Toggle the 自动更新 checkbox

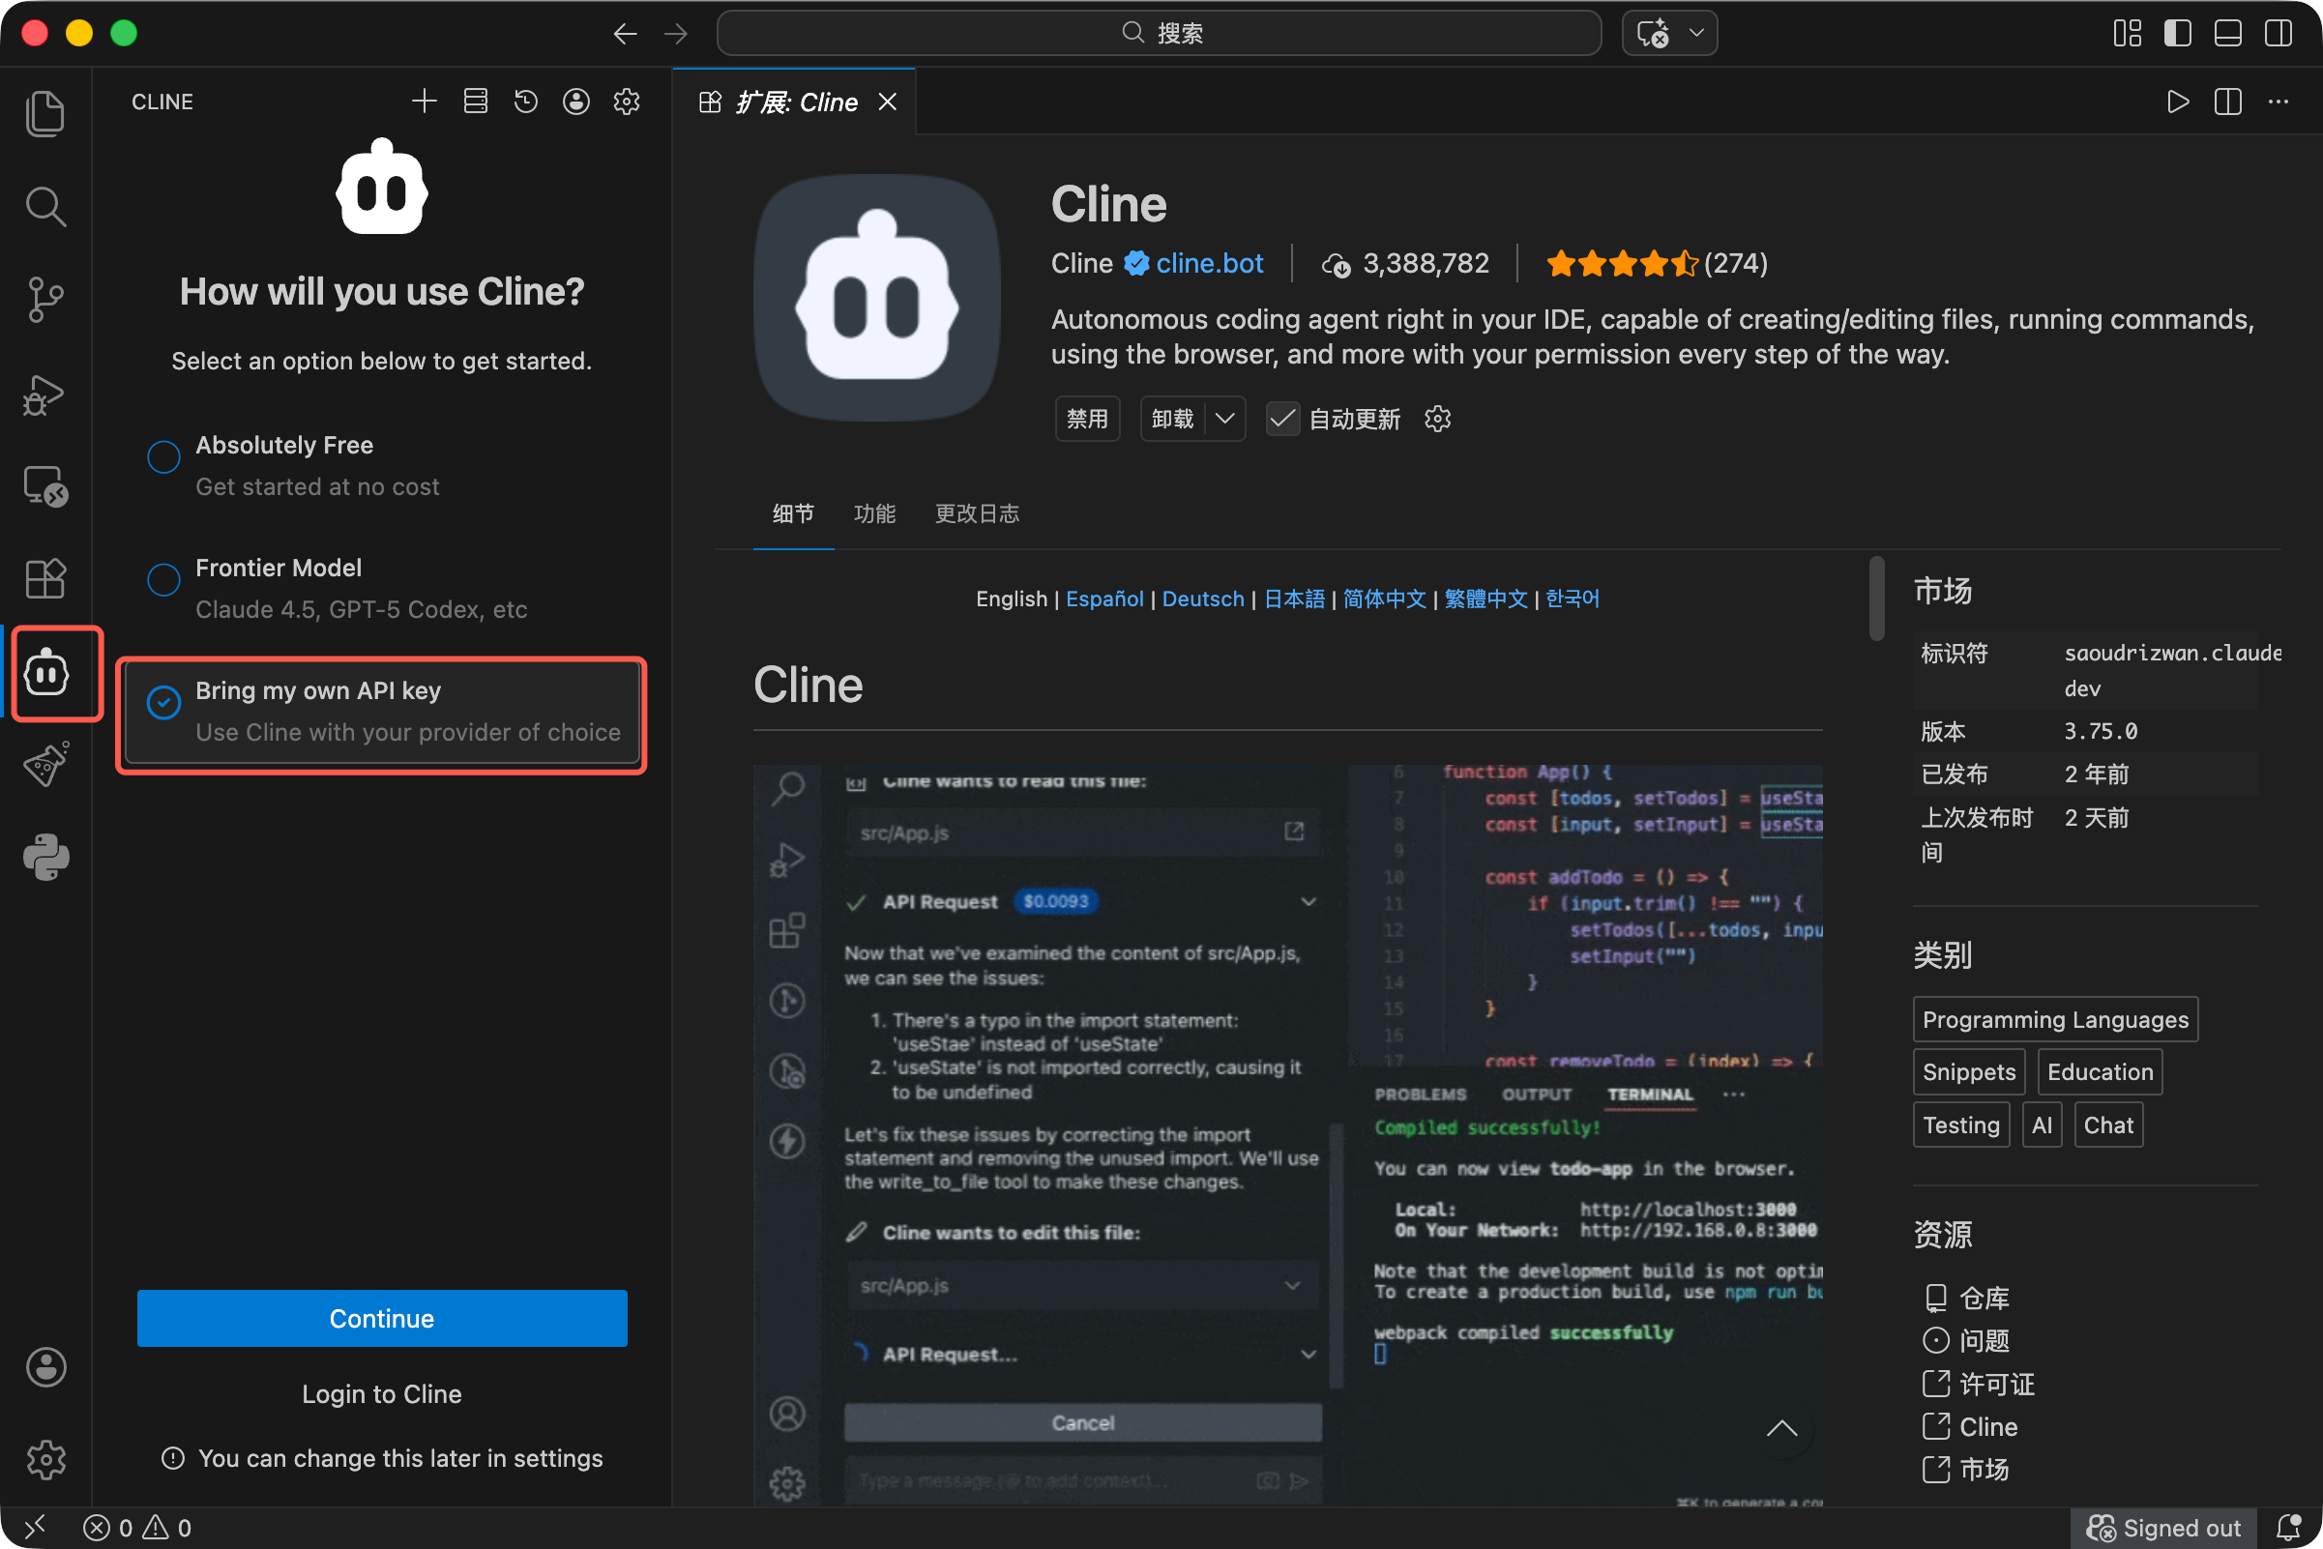point(1282,419)
